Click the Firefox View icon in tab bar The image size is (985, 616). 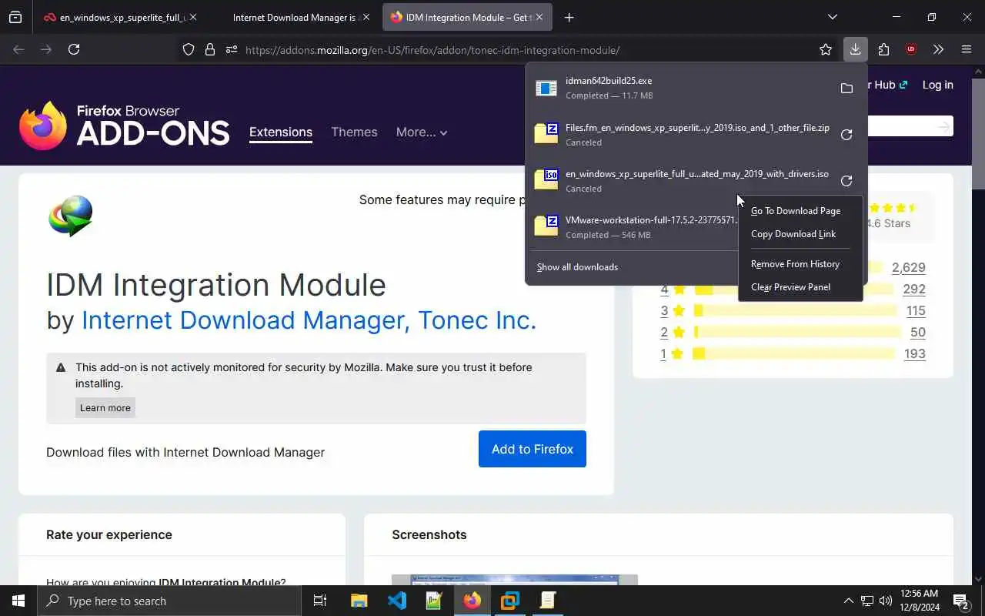point(15,17)
